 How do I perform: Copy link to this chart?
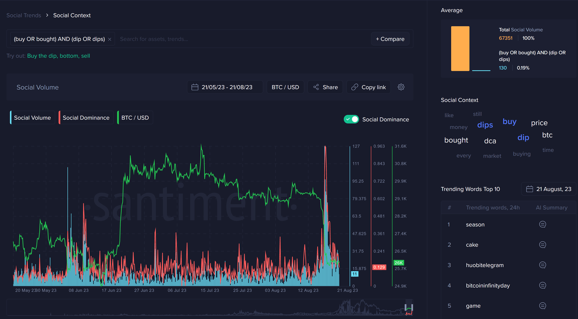click(x=368, y=87)
